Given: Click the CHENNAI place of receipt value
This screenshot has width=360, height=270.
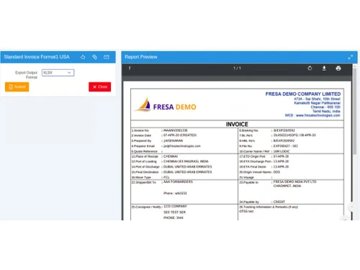Looking at the screenshot, I should click(171, 156).
